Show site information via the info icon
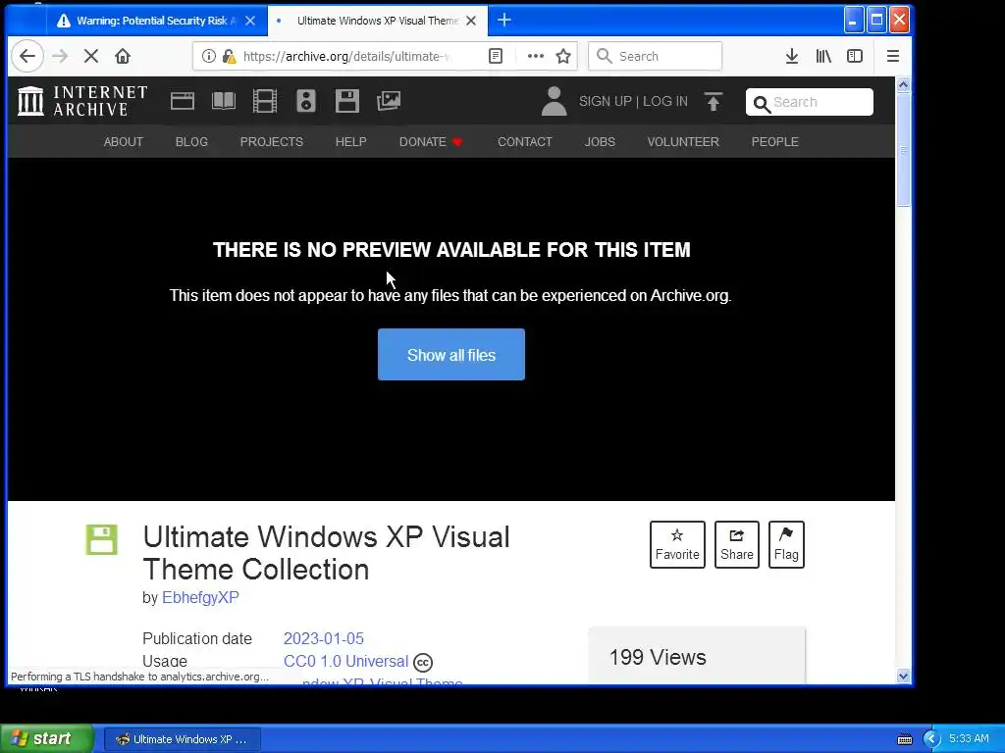Screen dimensions: 1005x753 pos(208,56)
